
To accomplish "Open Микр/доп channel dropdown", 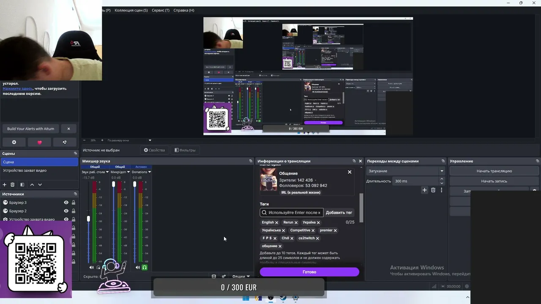I will coord(128,172).
